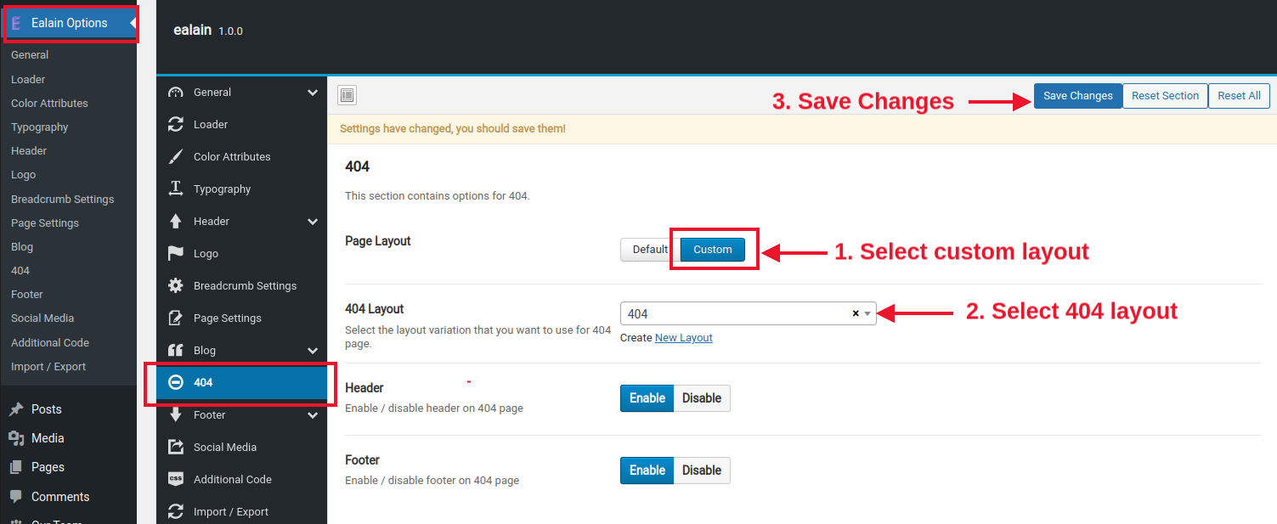Click the Posts pin icon
Image resolution: width=1277 pixels, height=524 pixels.
click(x=15, y=409)
